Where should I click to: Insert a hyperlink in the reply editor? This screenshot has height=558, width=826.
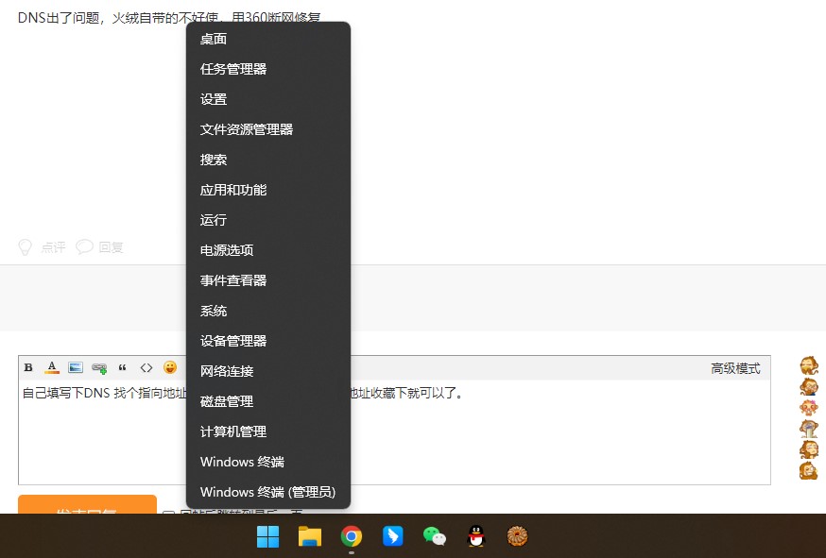(98, 367)
